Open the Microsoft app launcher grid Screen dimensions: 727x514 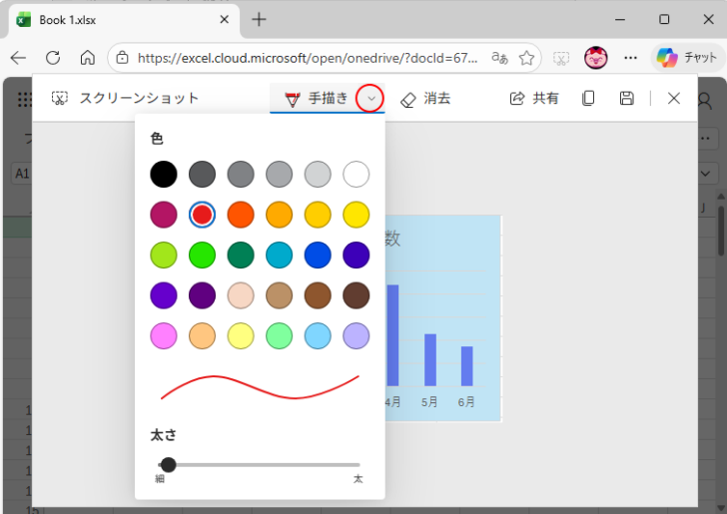pos(24,99)
